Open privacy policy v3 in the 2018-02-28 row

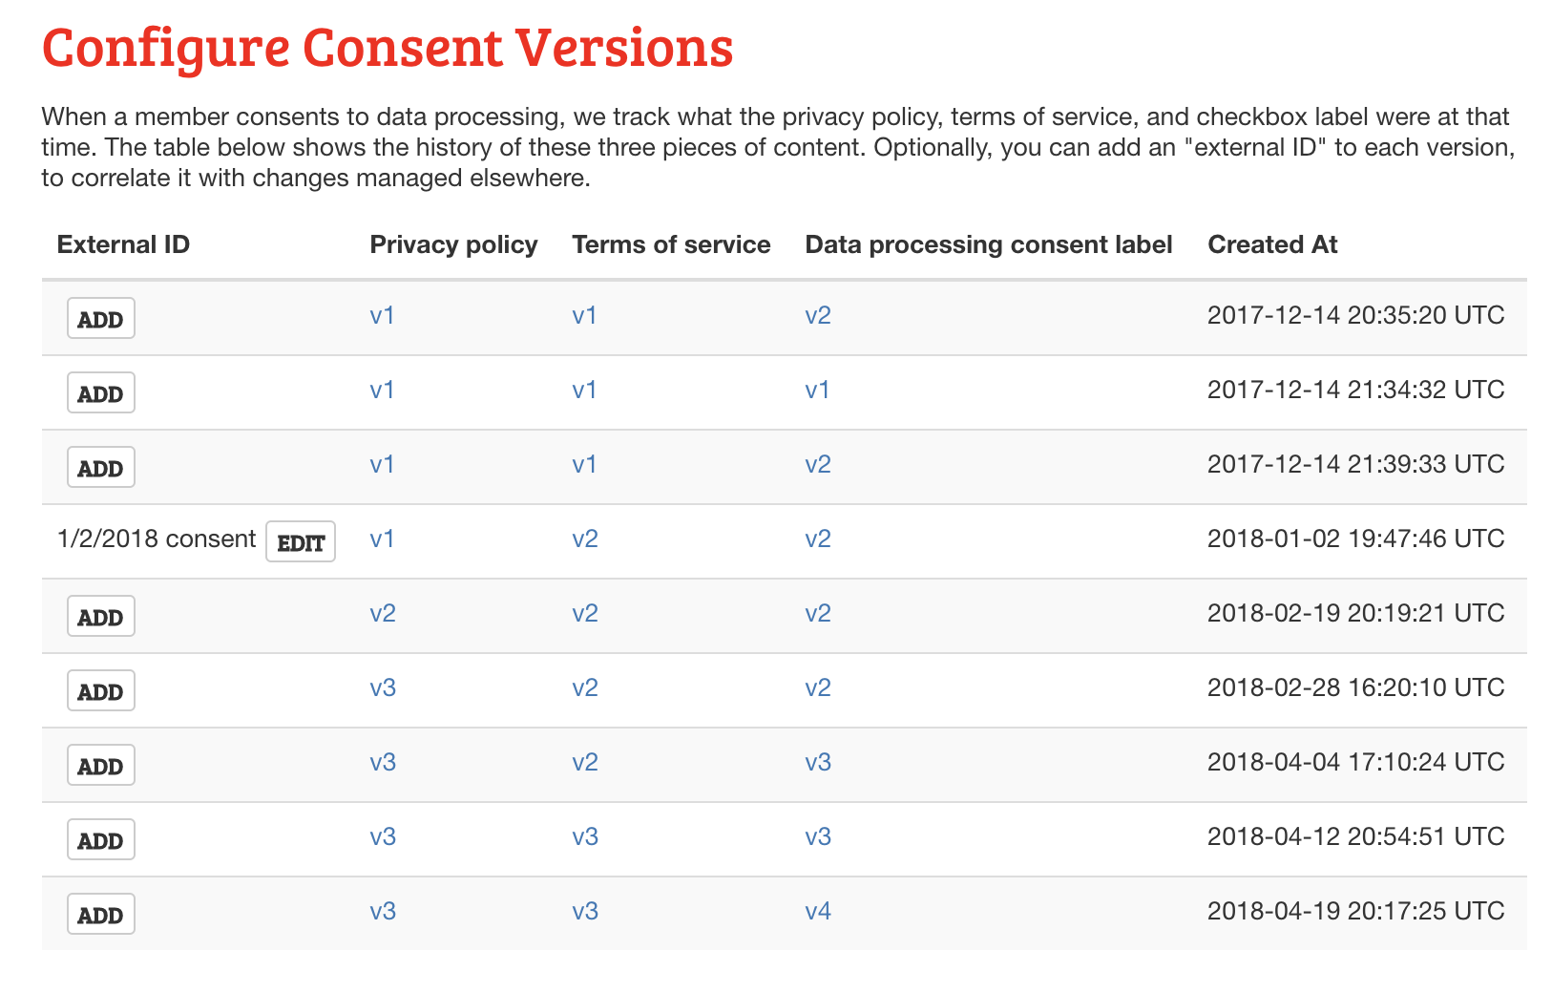tap(383, 687)
